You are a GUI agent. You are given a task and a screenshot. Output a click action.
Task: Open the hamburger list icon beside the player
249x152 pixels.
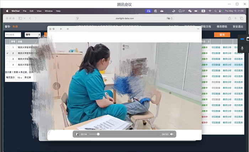43,135
